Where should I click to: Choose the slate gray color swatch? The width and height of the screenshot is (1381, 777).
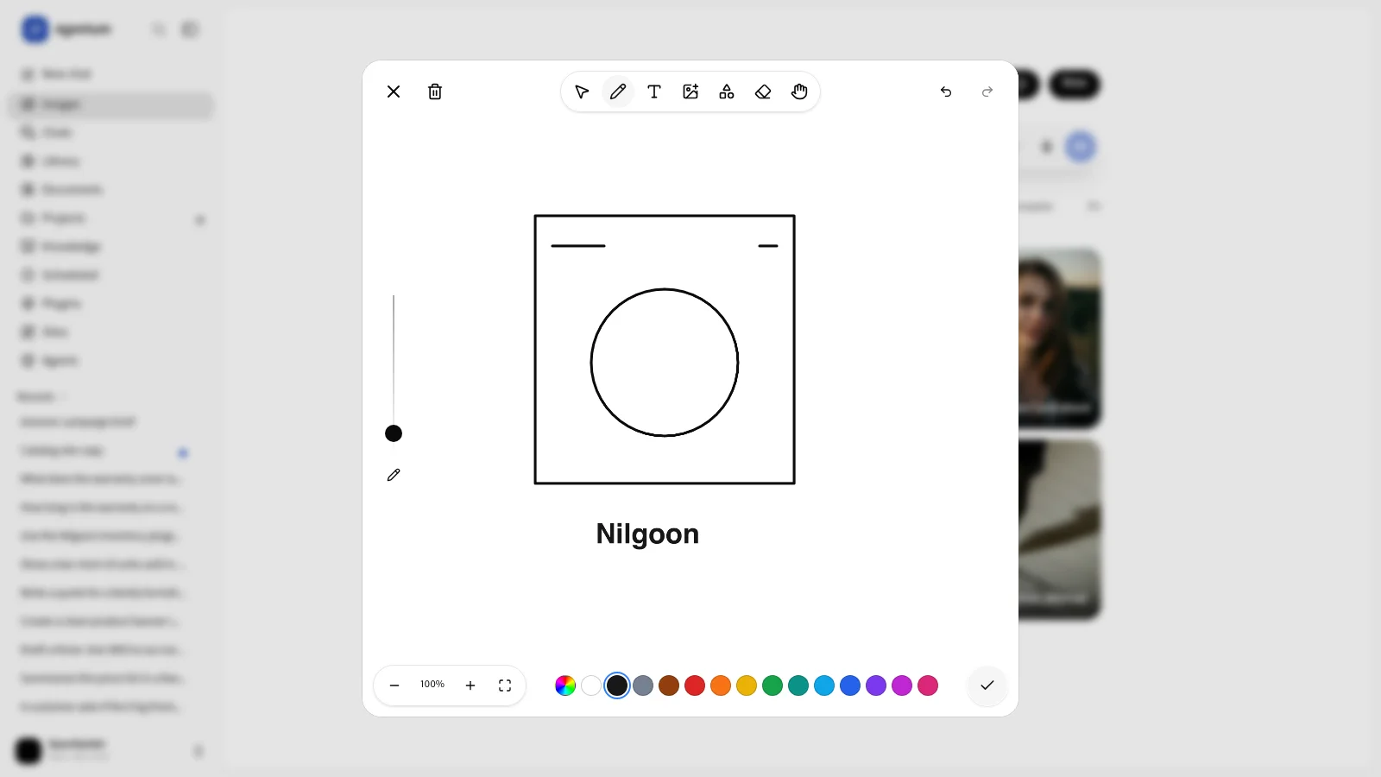coord(643,685)
